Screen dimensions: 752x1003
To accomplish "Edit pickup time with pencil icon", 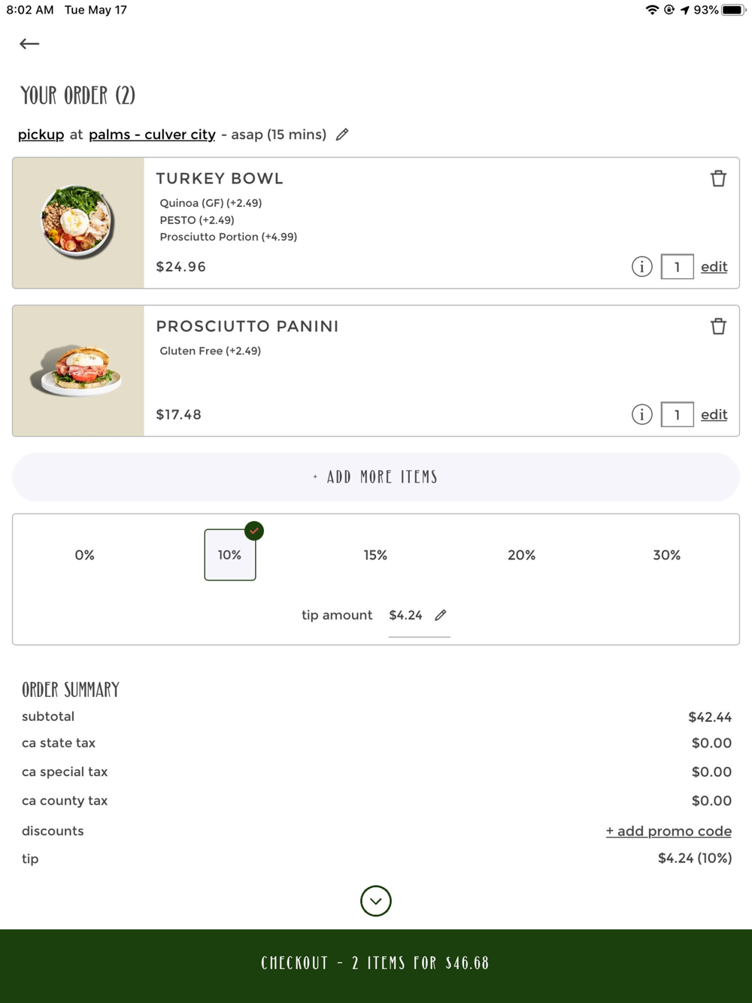I will (342, 135).
